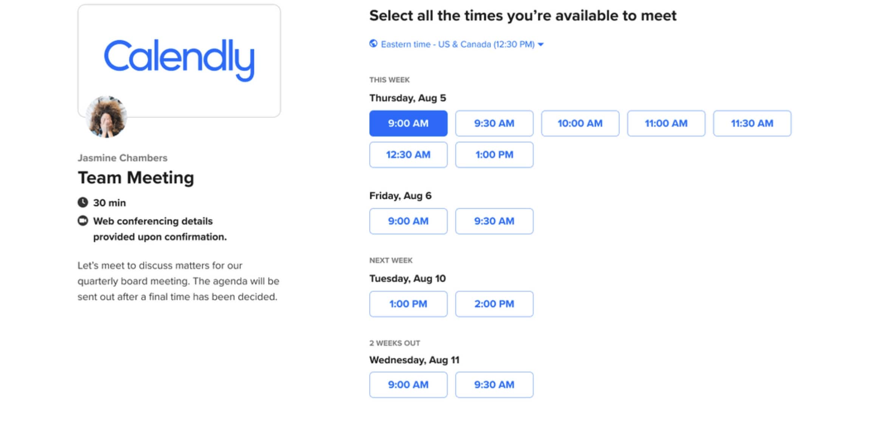885x443 pixels.
Task: Select the 12:30 AM time slot
Action: point(408,155)
